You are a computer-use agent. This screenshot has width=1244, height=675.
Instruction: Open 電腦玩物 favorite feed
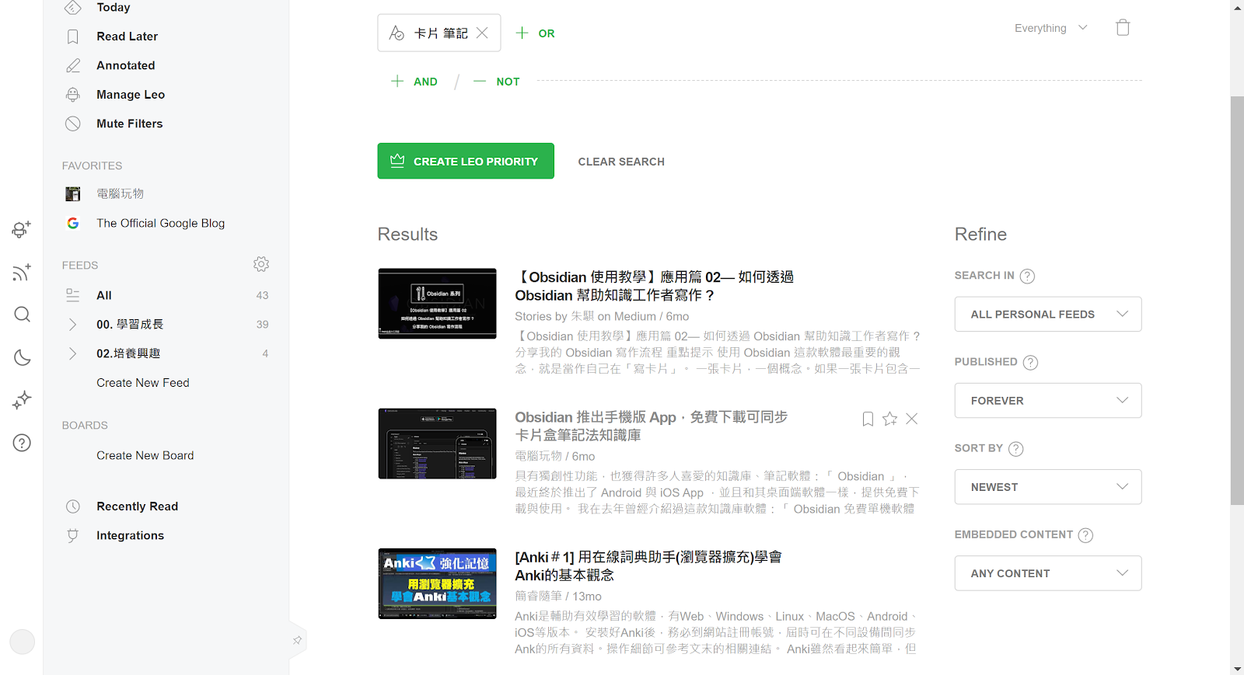click(120, 193)
